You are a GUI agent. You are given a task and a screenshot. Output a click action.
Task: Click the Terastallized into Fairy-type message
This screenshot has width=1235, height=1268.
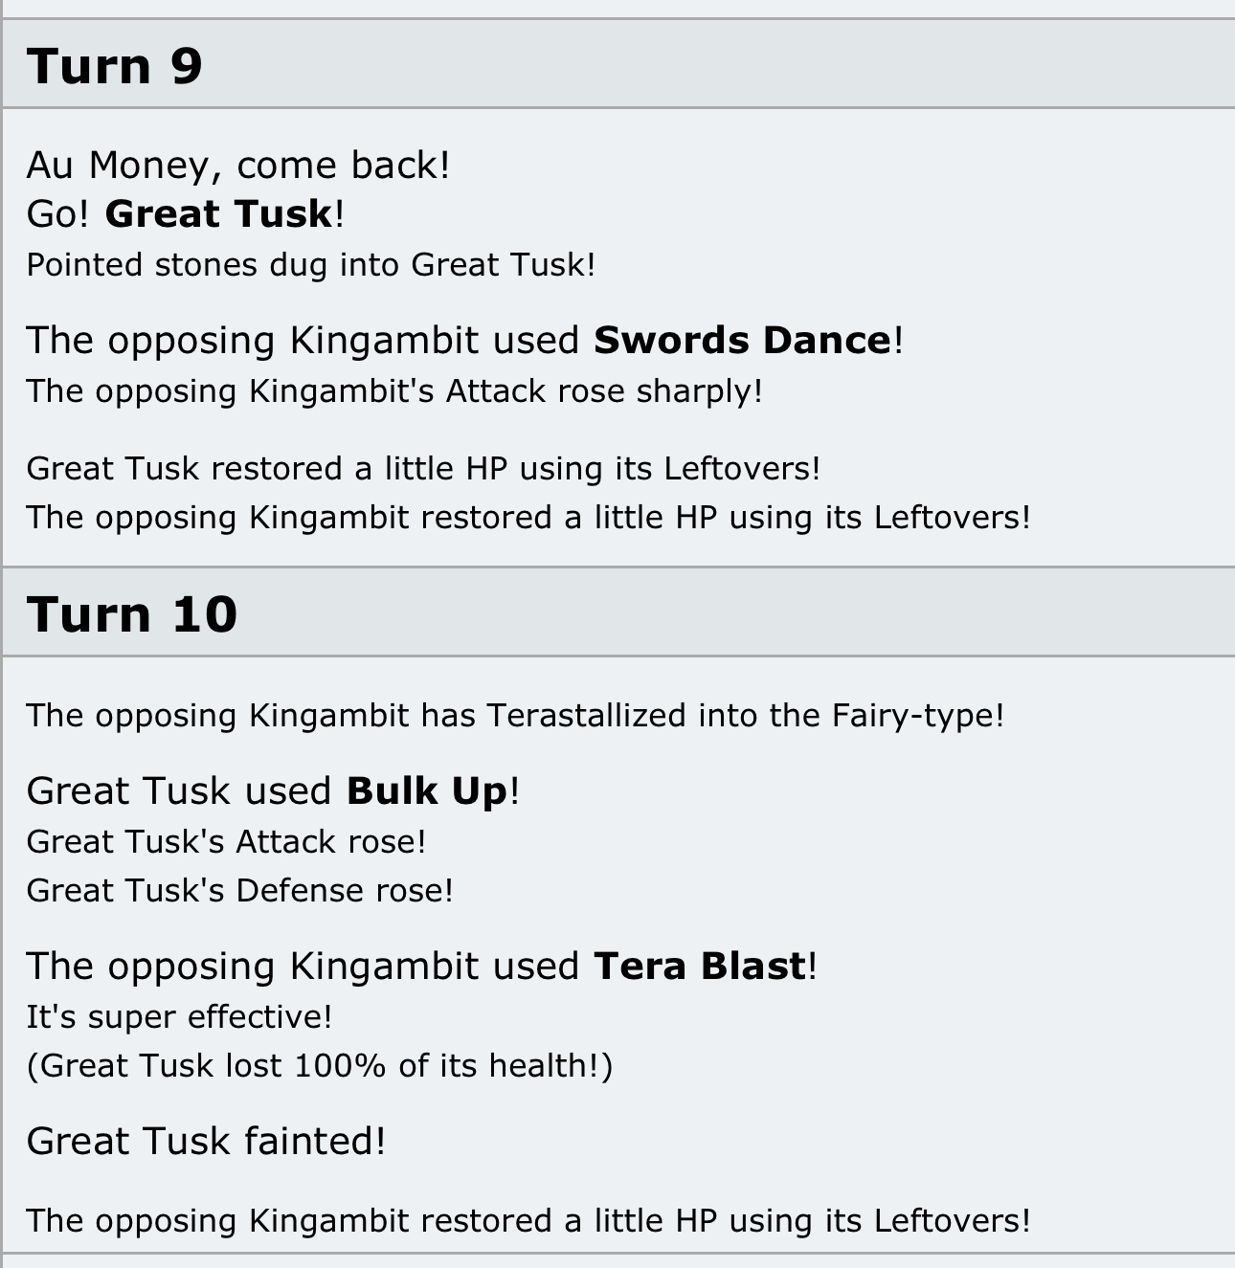[x=515, y=716]
